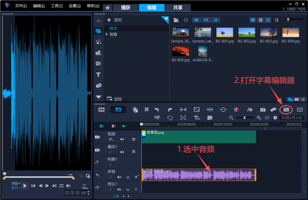Open the 设置 menu
The image size is (308, 200).
[x=75, y=6]
